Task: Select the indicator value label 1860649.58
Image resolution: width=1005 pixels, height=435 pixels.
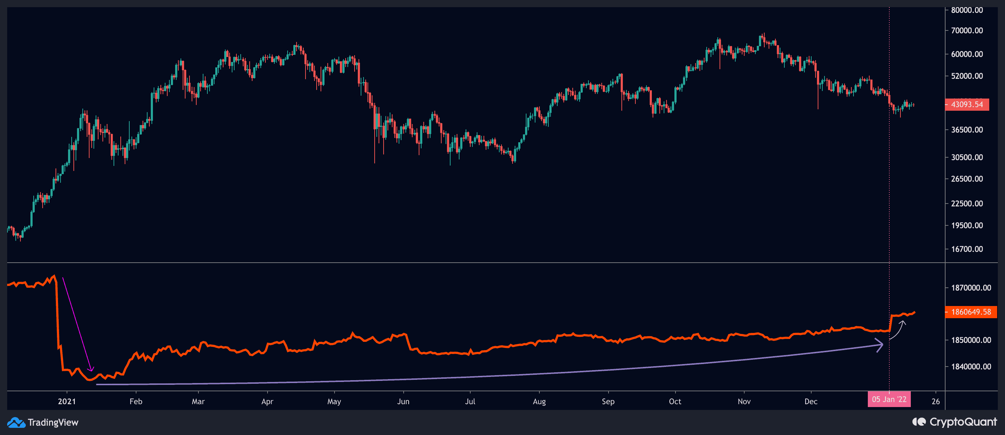Action: tap(971, 312)
